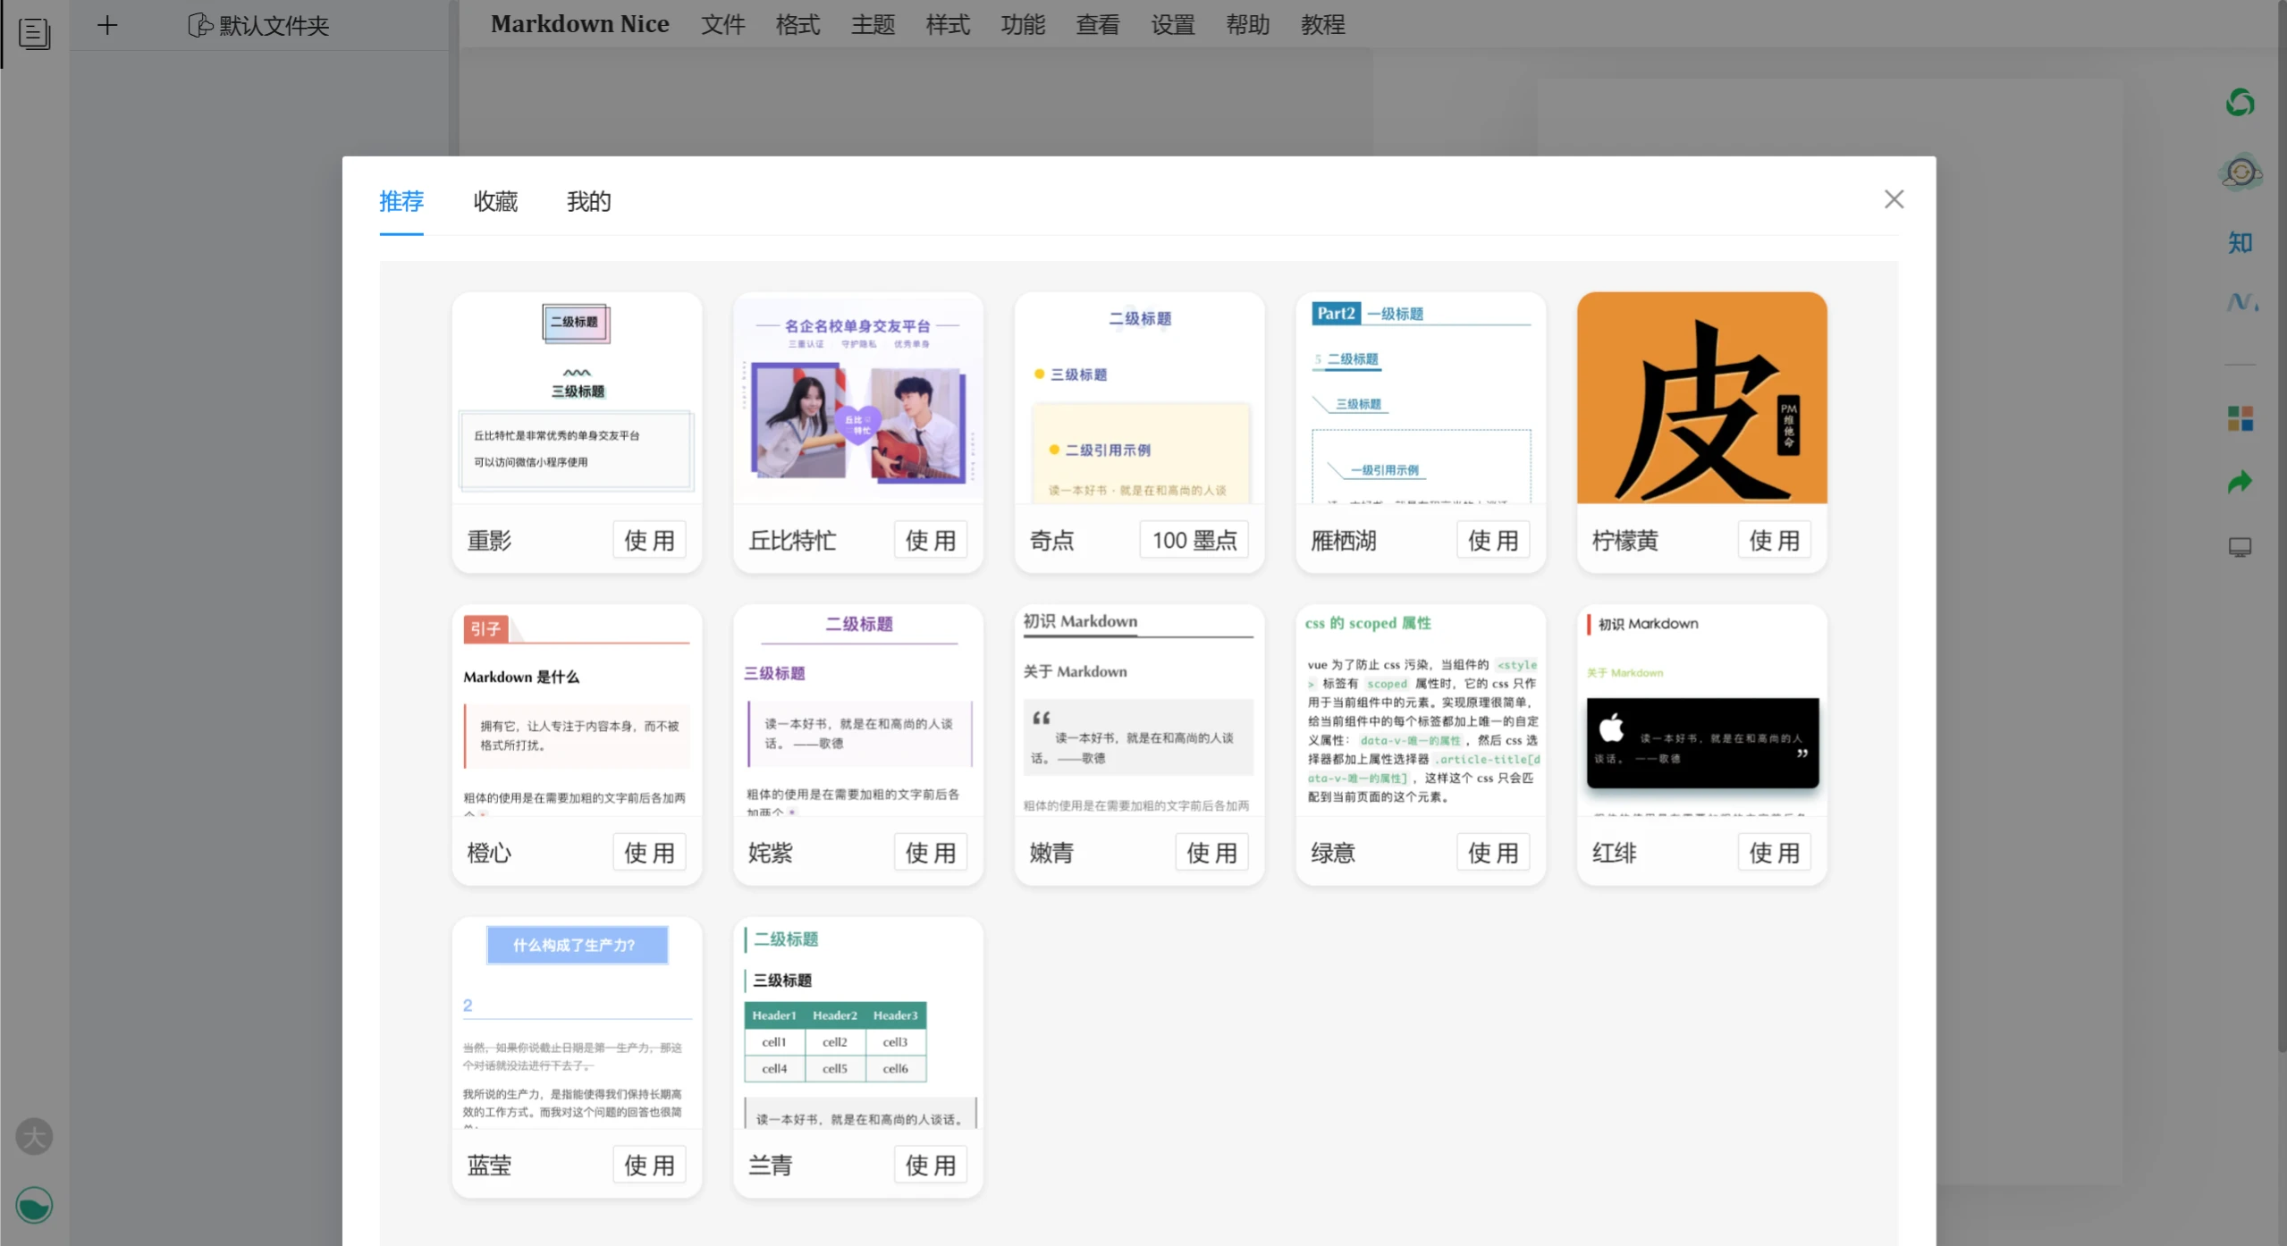Click the 重影 theme preview thumbnail
This screenshot has width=2287, height=1246.
[x=576, y=399]
